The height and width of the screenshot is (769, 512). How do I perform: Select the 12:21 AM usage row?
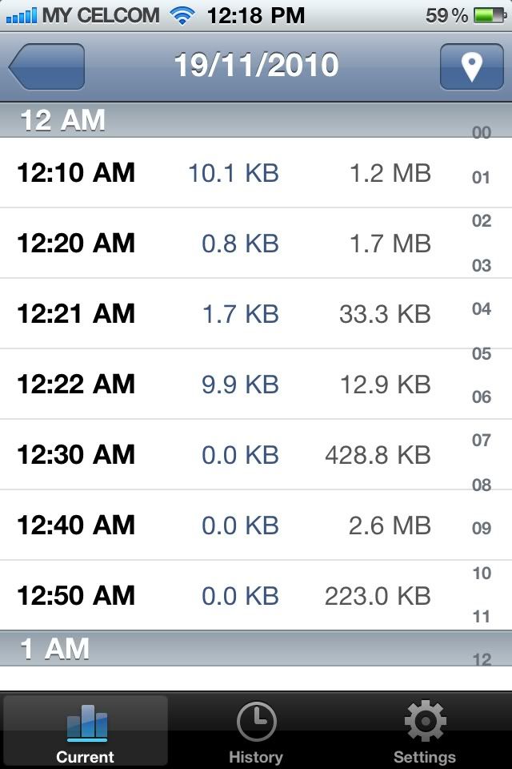tap(232, 313)
